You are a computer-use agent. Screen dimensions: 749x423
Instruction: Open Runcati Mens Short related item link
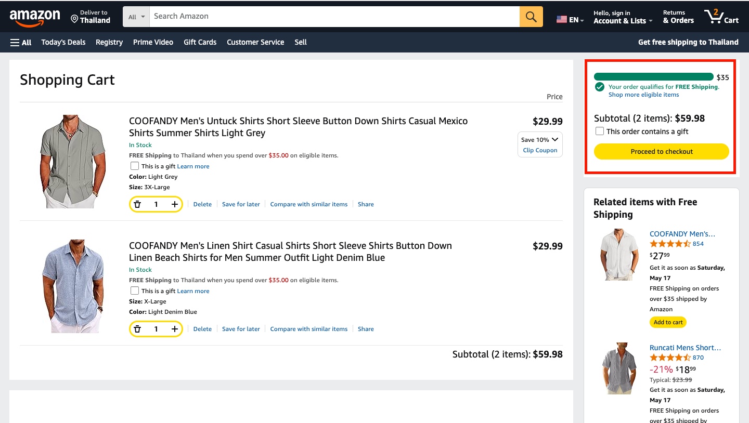tap(686, 348)
